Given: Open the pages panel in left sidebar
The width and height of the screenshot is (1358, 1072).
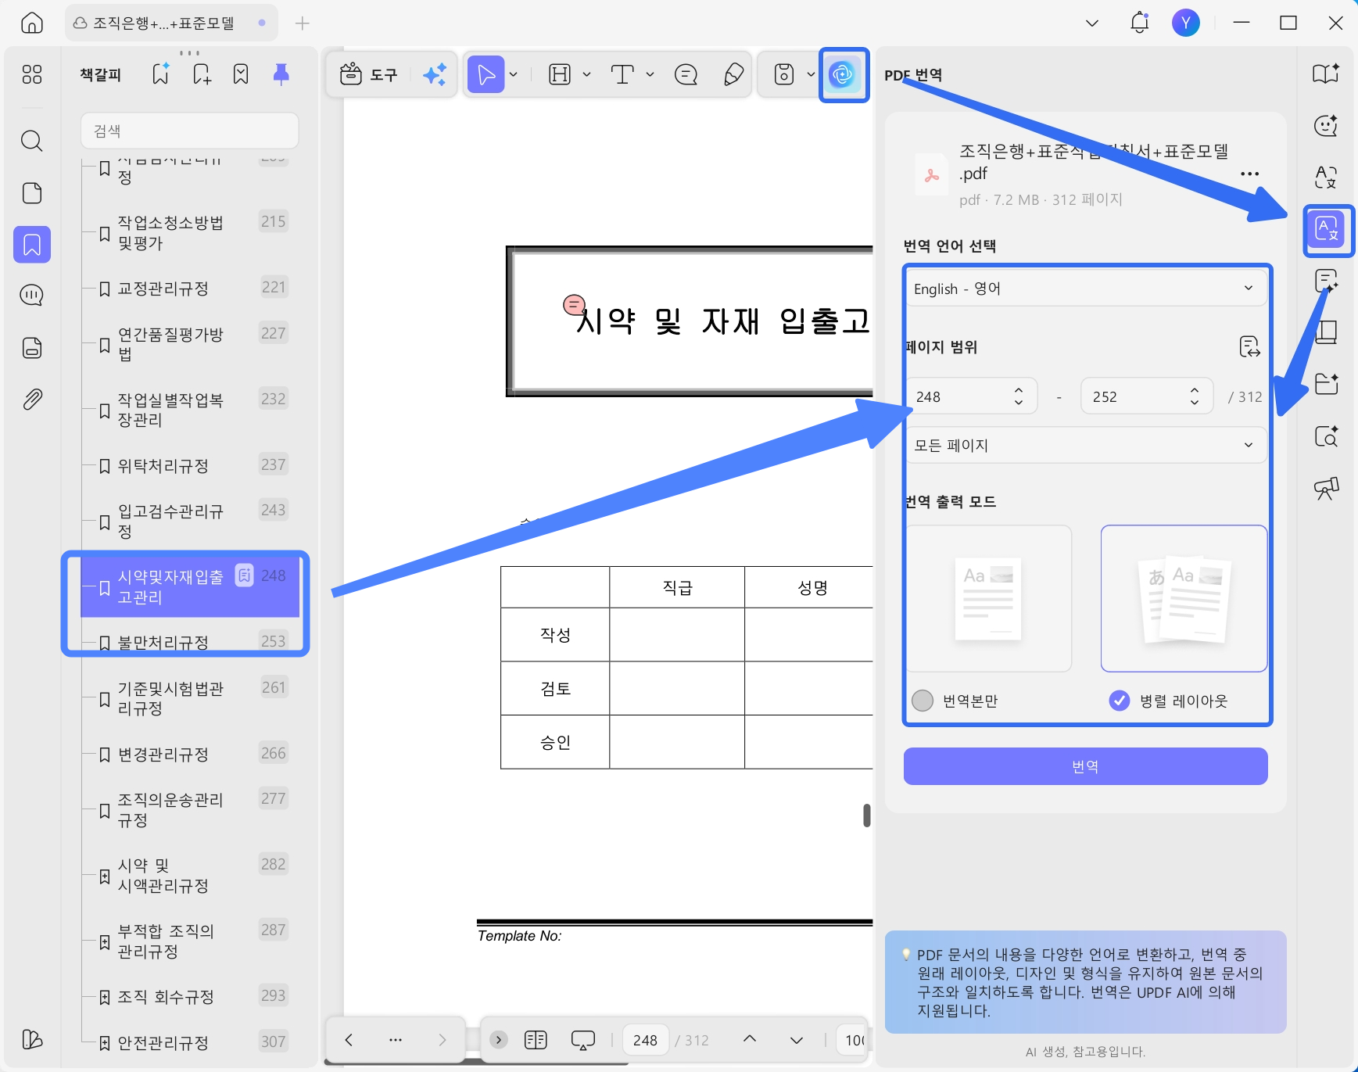Looking at the screenshot, I should pyautogui.click(x=32, y=193).
